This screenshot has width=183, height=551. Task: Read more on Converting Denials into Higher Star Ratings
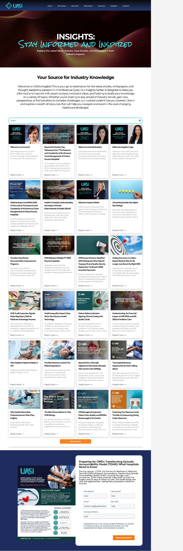coord(119,230)
